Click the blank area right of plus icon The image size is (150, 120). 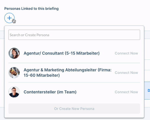point(76,18)
